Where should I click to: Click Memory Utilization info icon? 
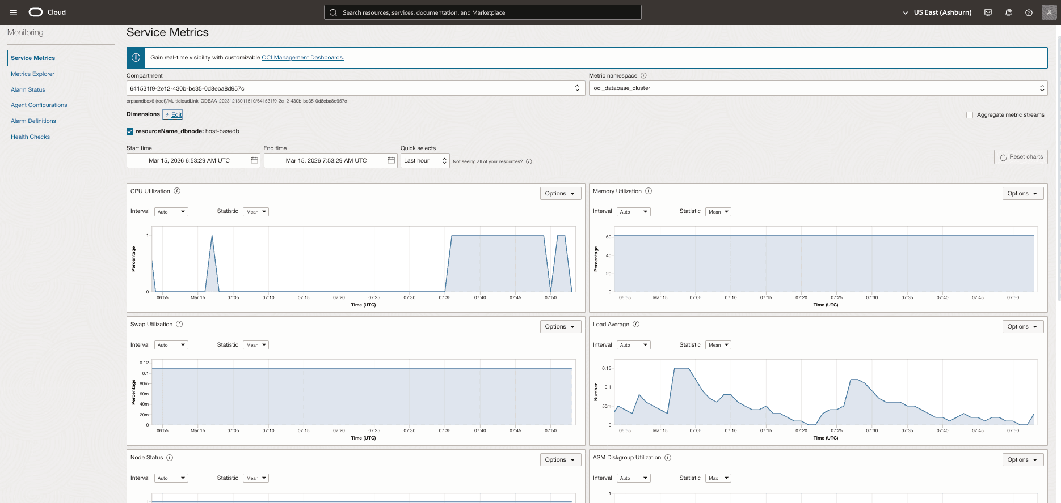click(649, 191)
